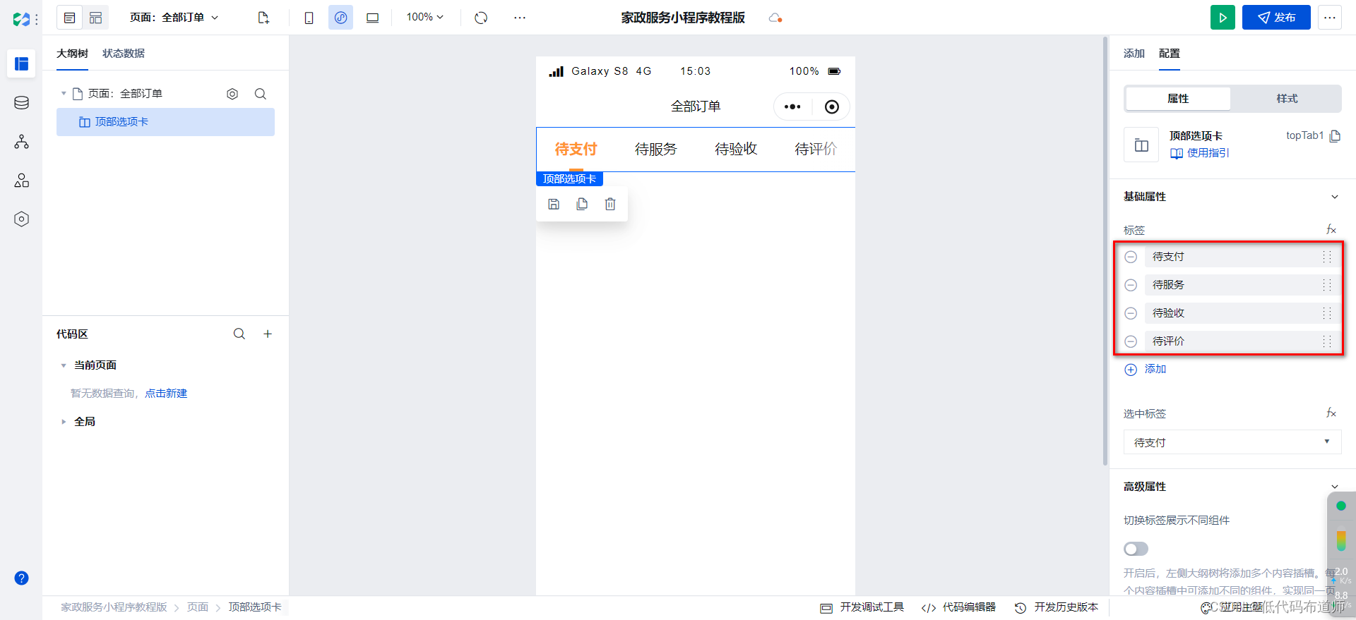
Task: Switch to the 大纲树 tab
Action: coord(72,54)
